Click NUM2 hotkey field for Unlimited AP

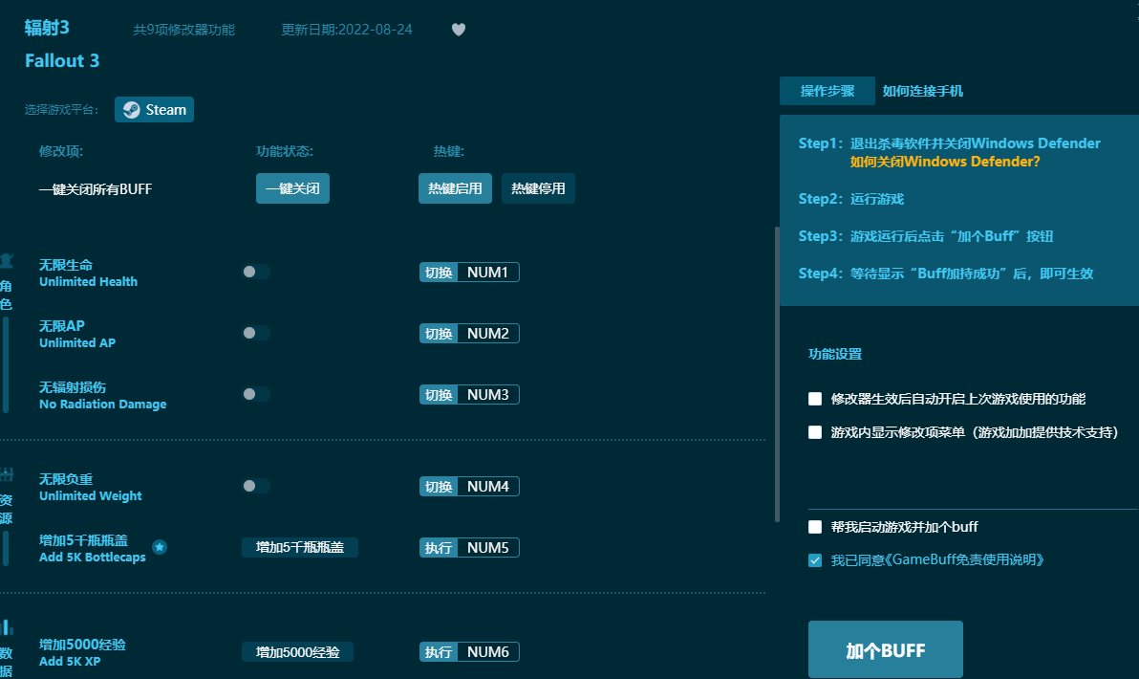[x=487, y=333]
